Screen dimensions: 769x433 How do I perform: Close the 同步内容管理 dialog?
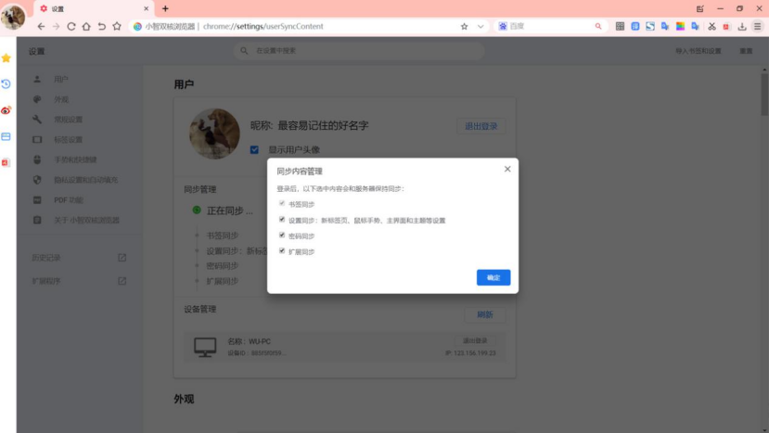pyautogui.click(x=507, y=169)
